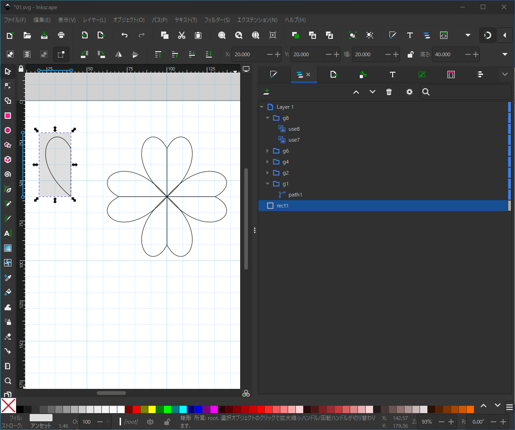
Task: Toggle layer visibility eye in status bar
Action: pos(150,422)
